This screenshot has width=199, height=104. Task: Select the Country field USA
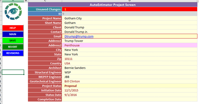click(130, 63)
